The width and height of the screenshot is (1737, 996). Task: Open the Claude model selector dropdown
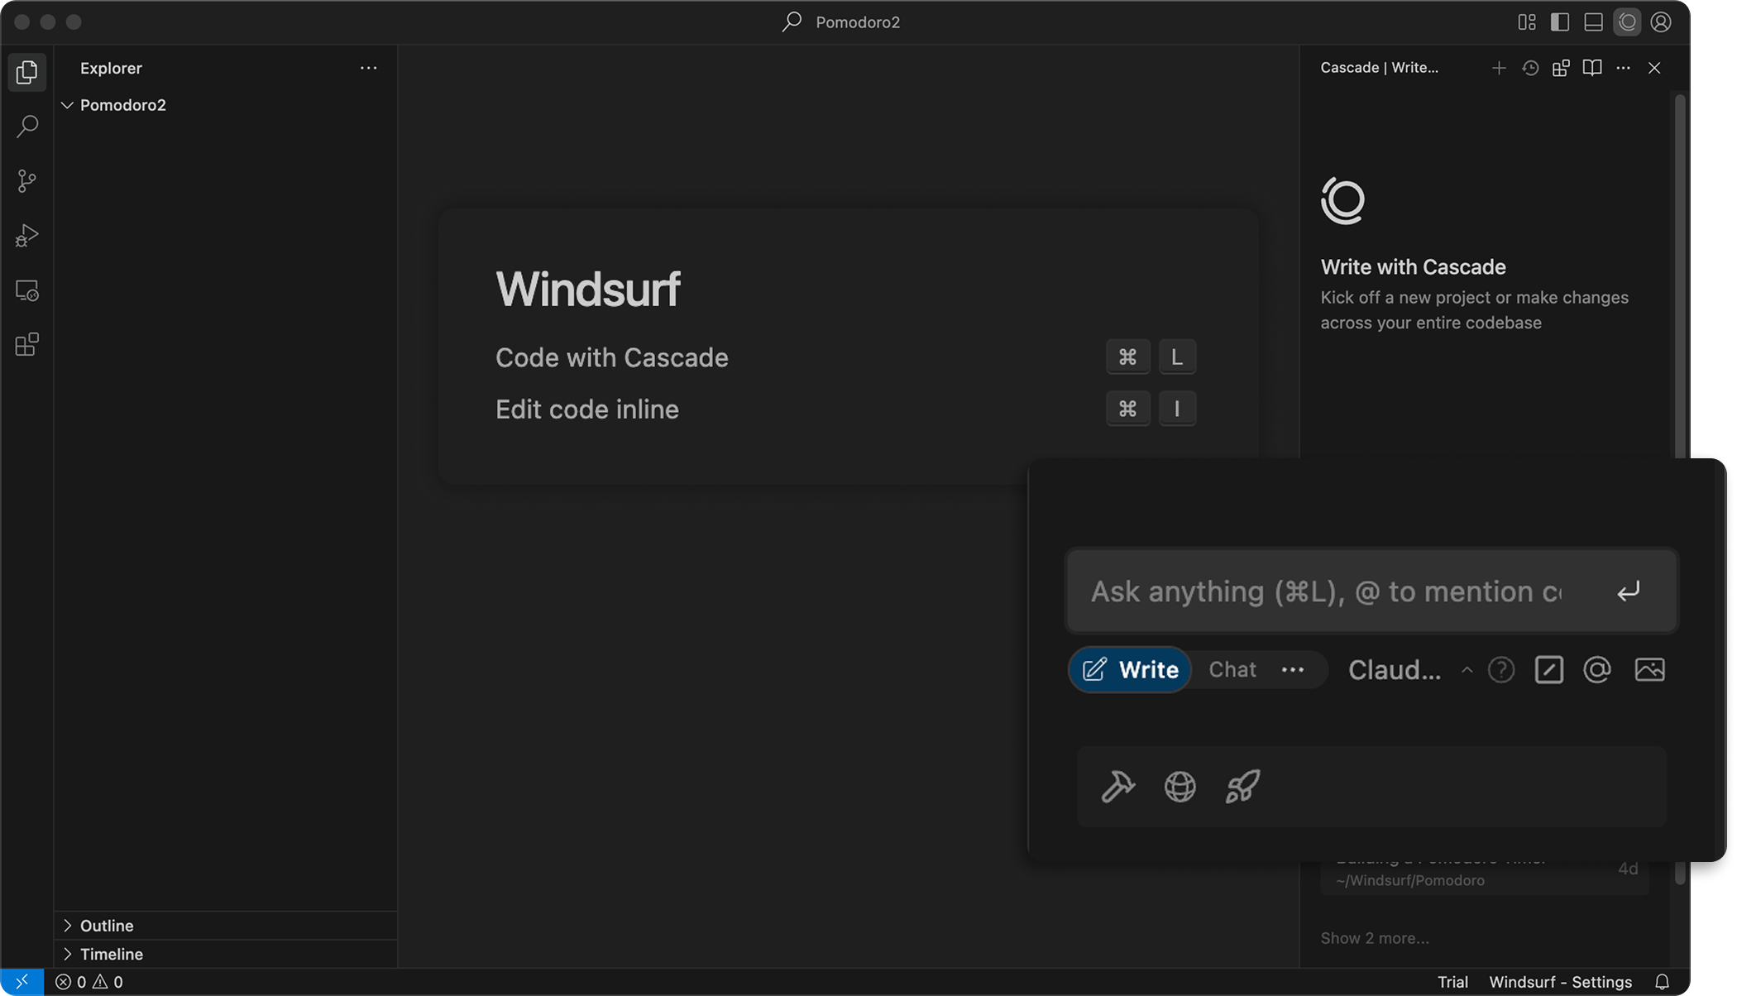click(x=1395, y=669)
